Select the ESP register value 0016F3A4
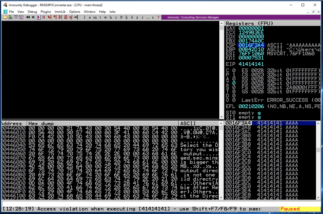323x214 pixels. [252, 45]
